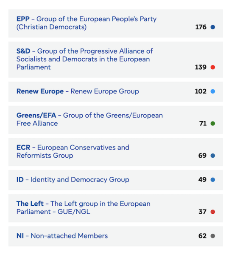Click the blue dot beside 69

pyautogui.click(x=212, y=156)
